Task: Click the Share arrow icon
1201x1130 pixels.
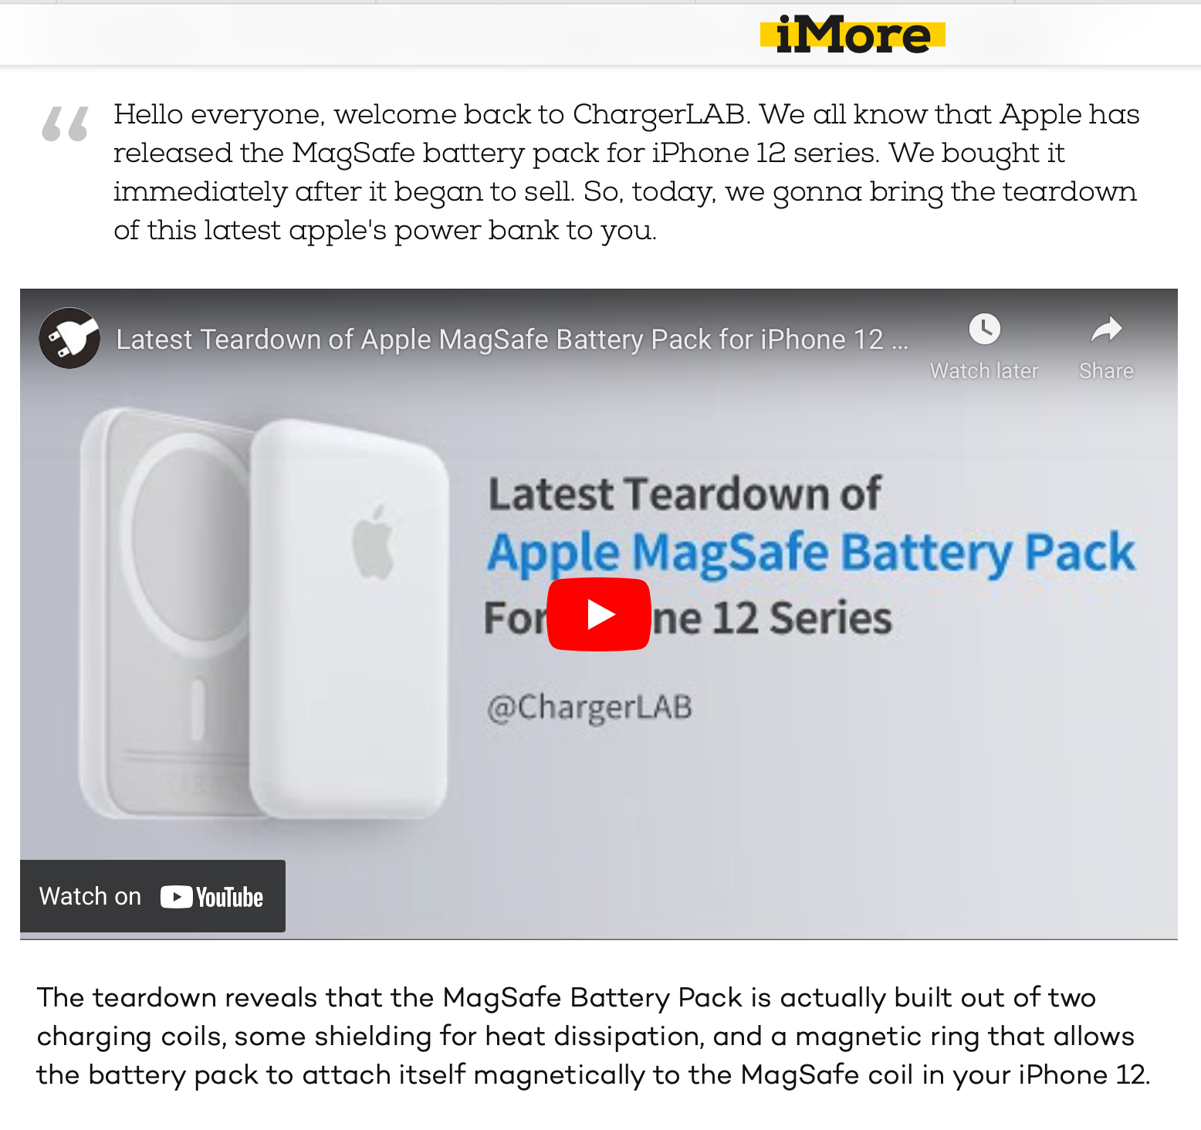Action: tap(1106, 330)
